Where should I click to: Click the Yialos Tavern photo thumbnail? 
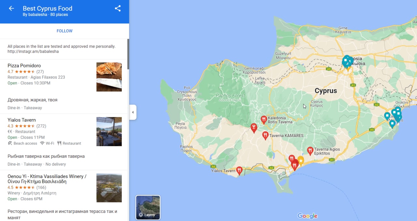109,131
